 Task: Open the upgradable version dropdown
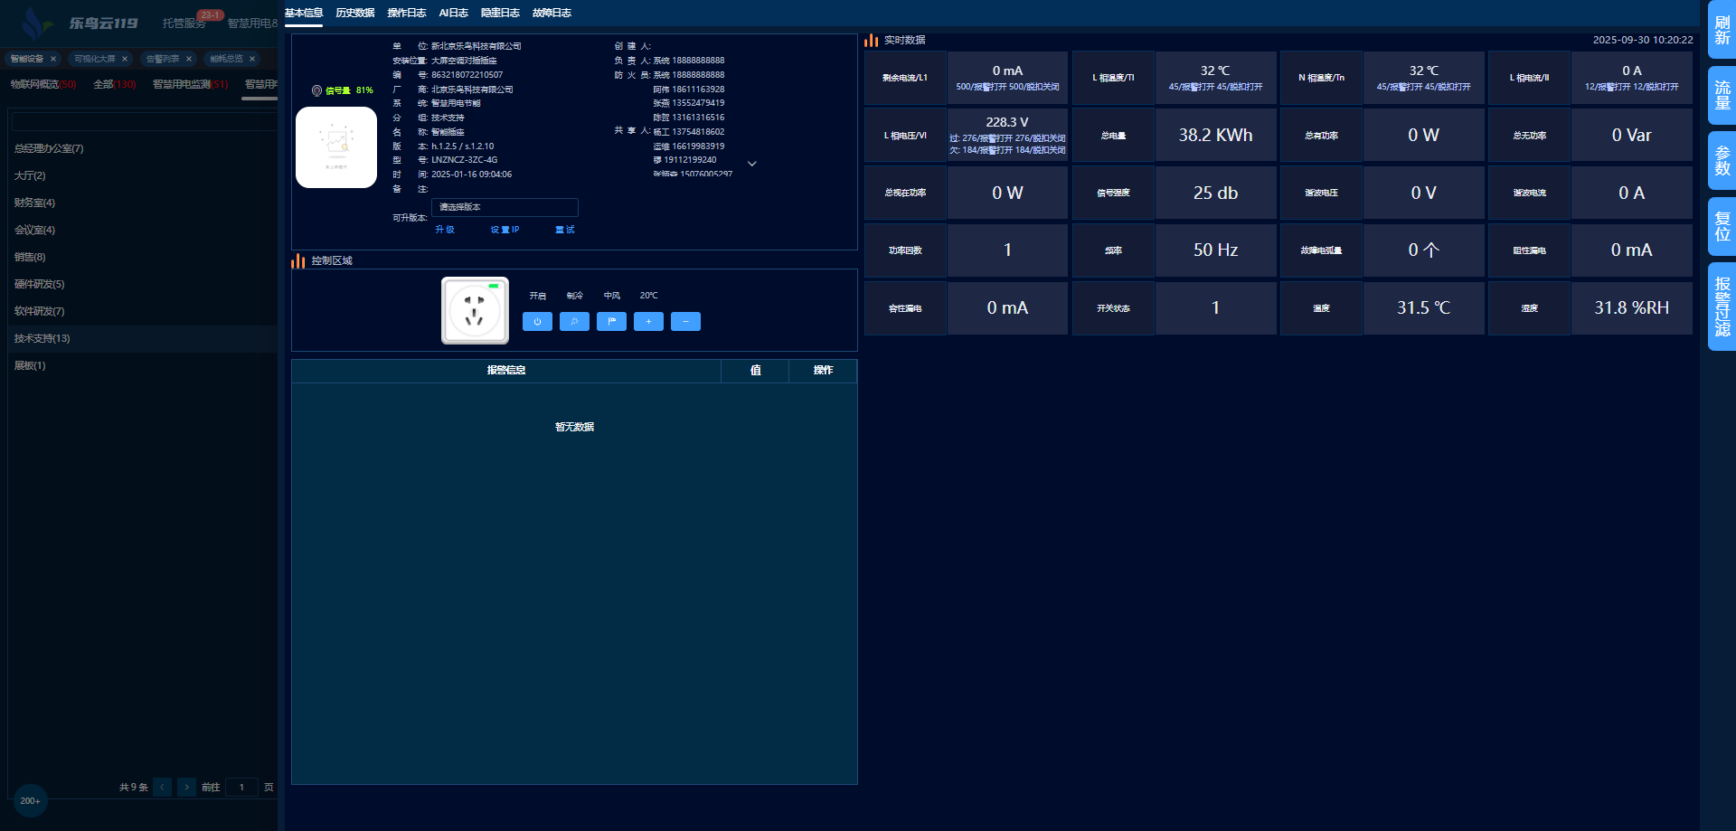[x=505, y=207]
